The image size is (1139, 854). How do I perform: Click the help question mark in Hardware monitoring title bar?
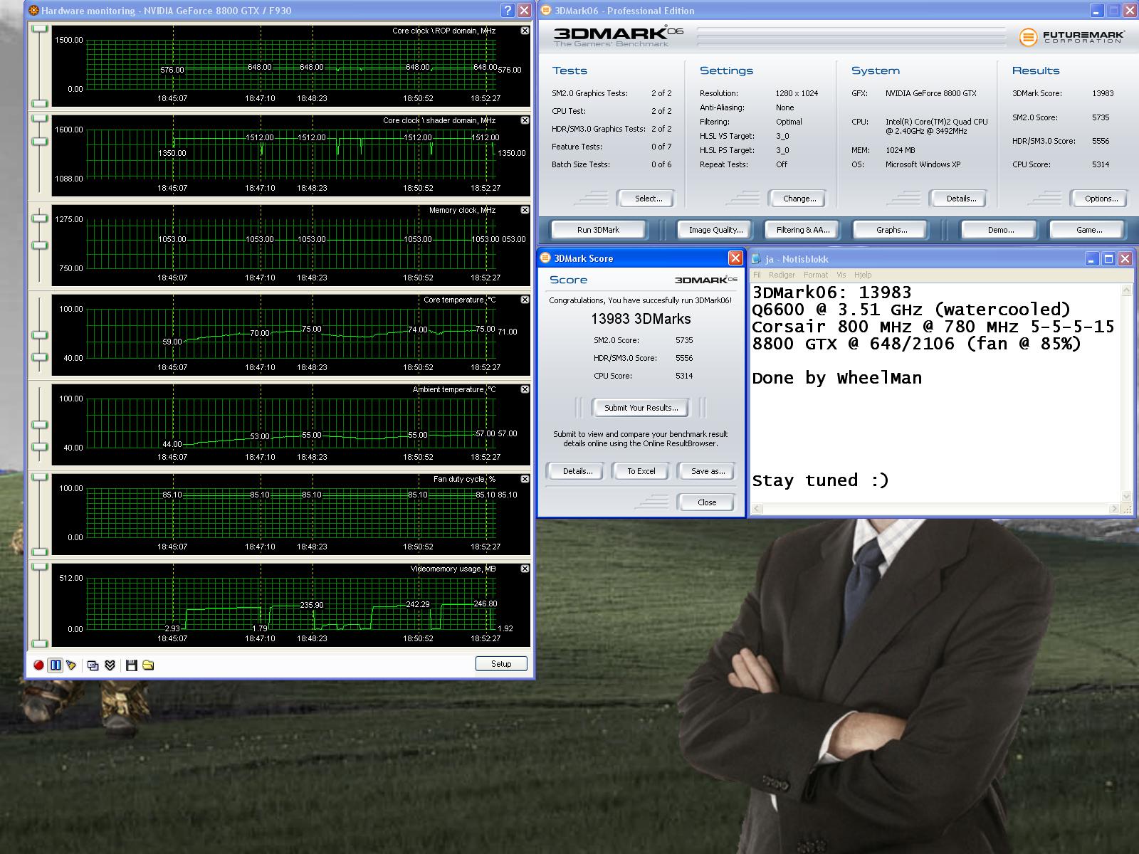(x=507, y=11)
